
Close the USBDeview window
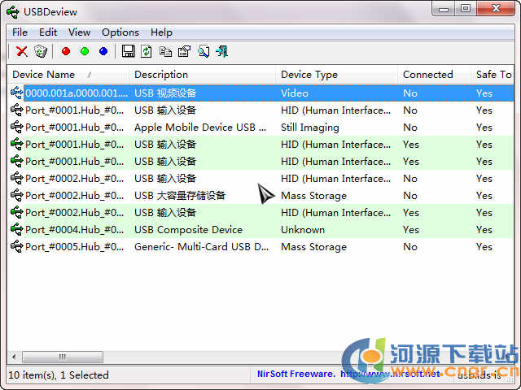coord(496,9)
